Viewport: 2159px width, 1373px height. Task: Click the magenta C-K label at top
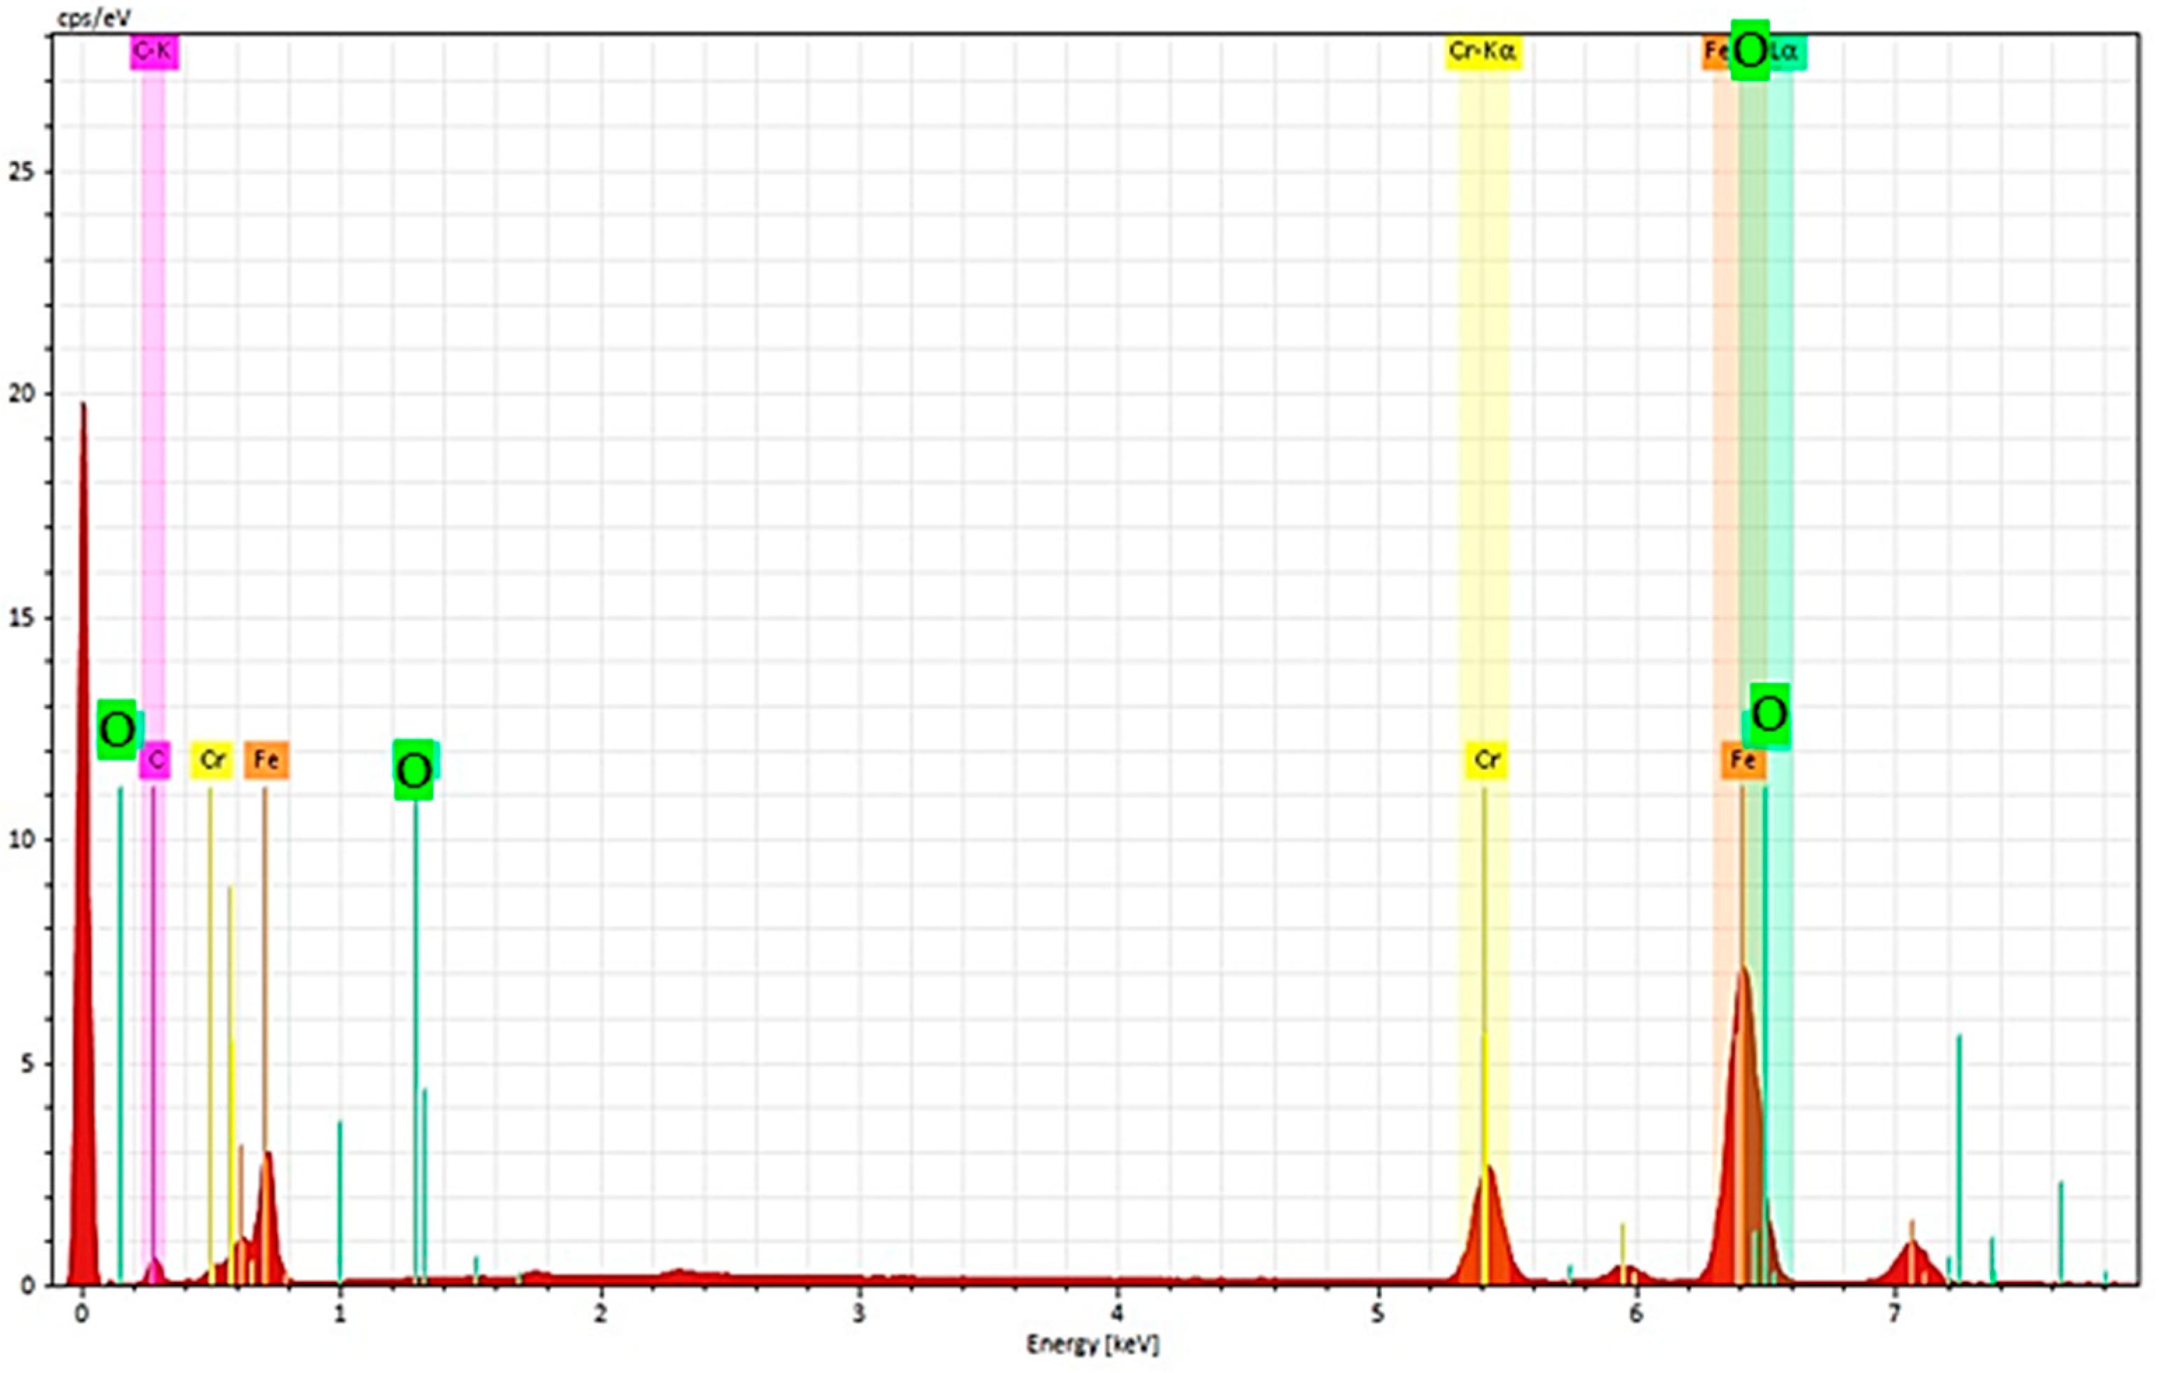153,52
